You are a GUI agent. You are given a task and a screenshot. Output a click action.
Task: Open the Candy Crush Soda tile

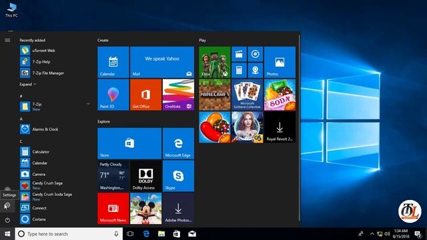point(280,95)
